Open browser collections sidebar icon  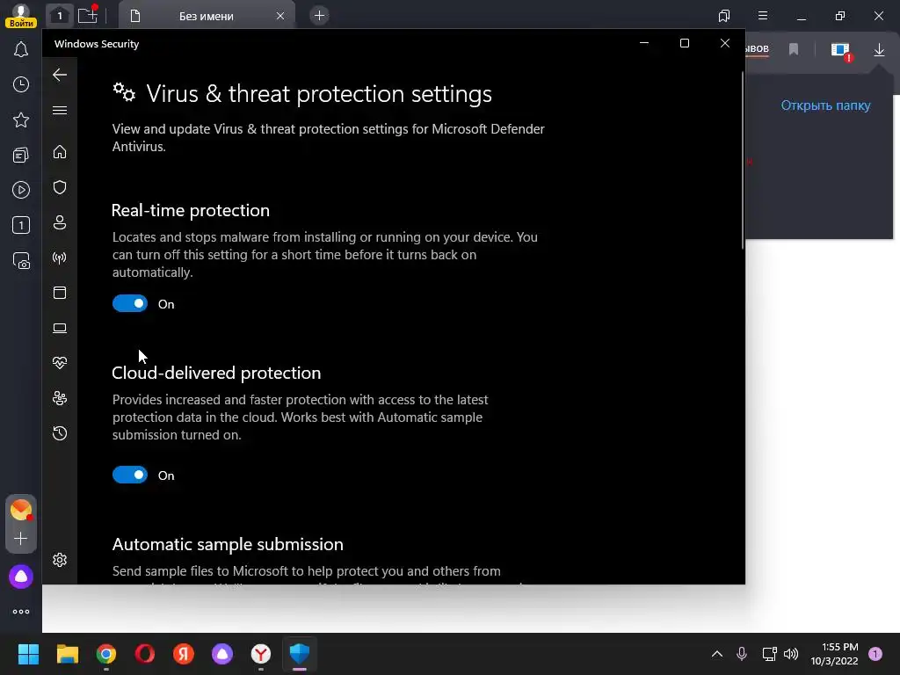tap(21, 155)
